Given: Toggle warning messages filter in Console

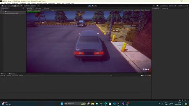Looking at the screenshot, I should point(146,76).
